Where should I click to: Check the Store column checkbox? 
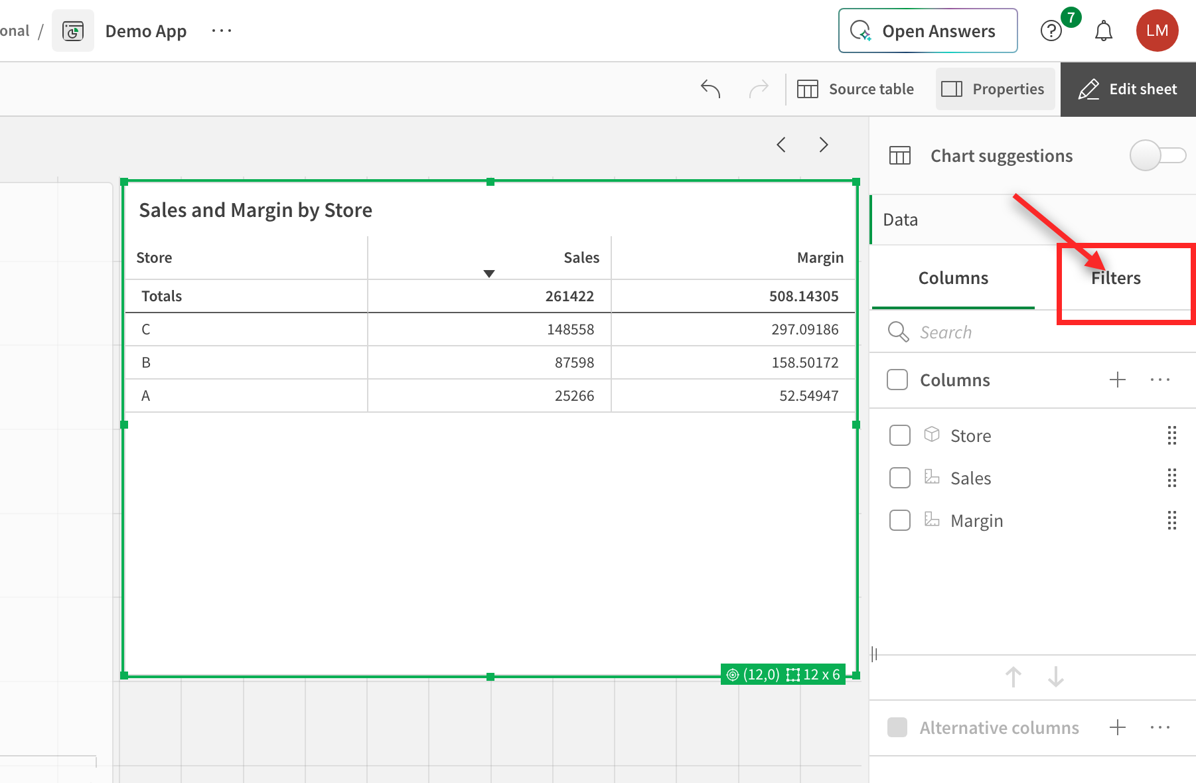[x=900, y=435]
